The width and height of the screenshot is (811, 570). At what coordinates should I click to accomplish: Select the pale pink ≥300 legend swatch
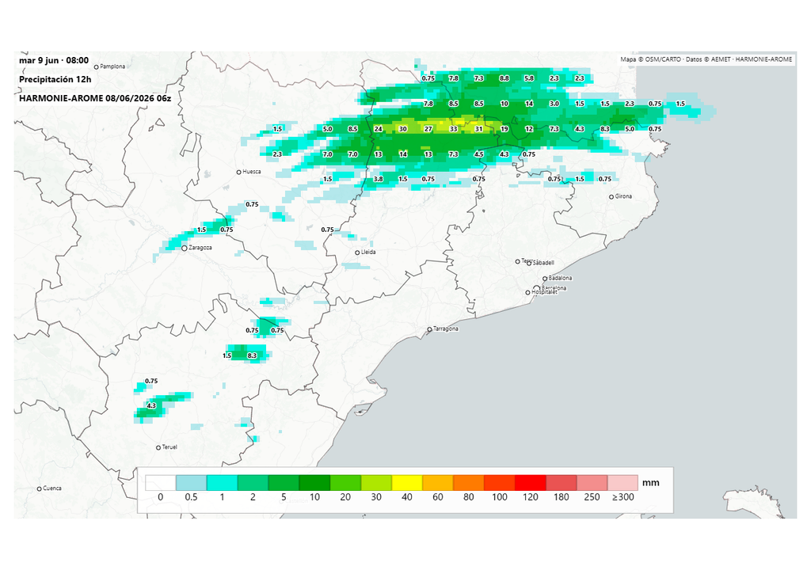[x=623, y=483]
